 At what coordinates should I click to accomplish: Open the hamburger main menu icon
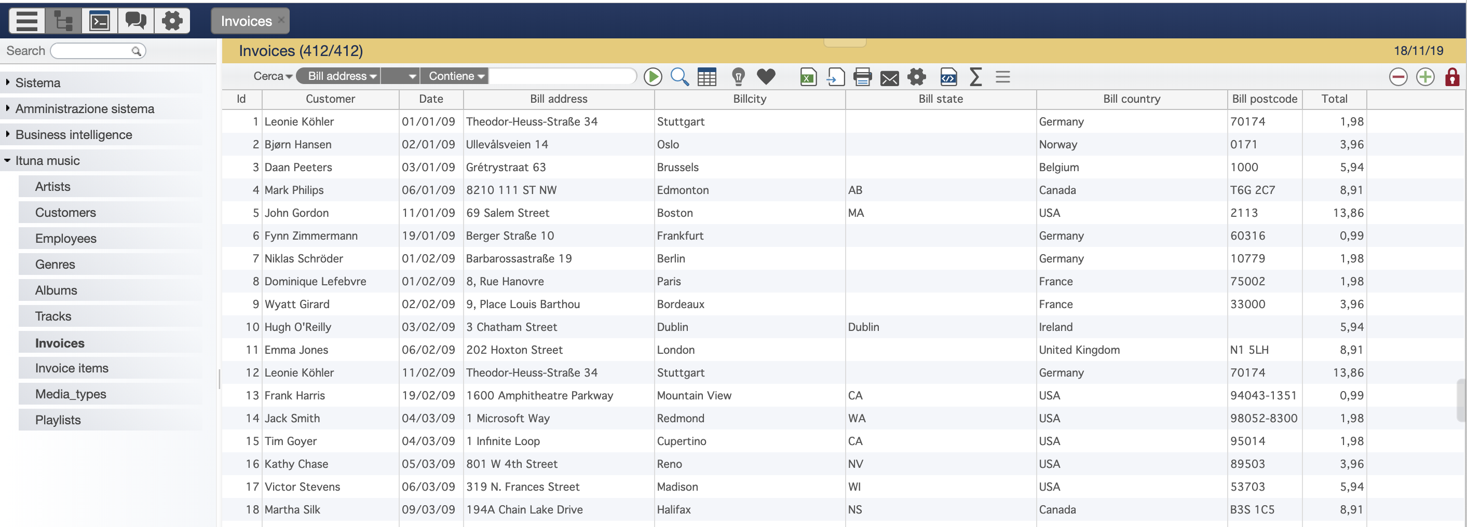(x=27, y=21)
